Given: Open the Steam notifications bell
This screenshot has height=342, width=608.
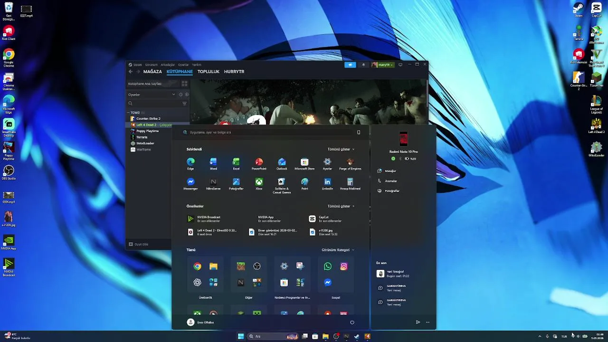Looking at the screenshot, I should pyautogui.click(x=363, y=65).
